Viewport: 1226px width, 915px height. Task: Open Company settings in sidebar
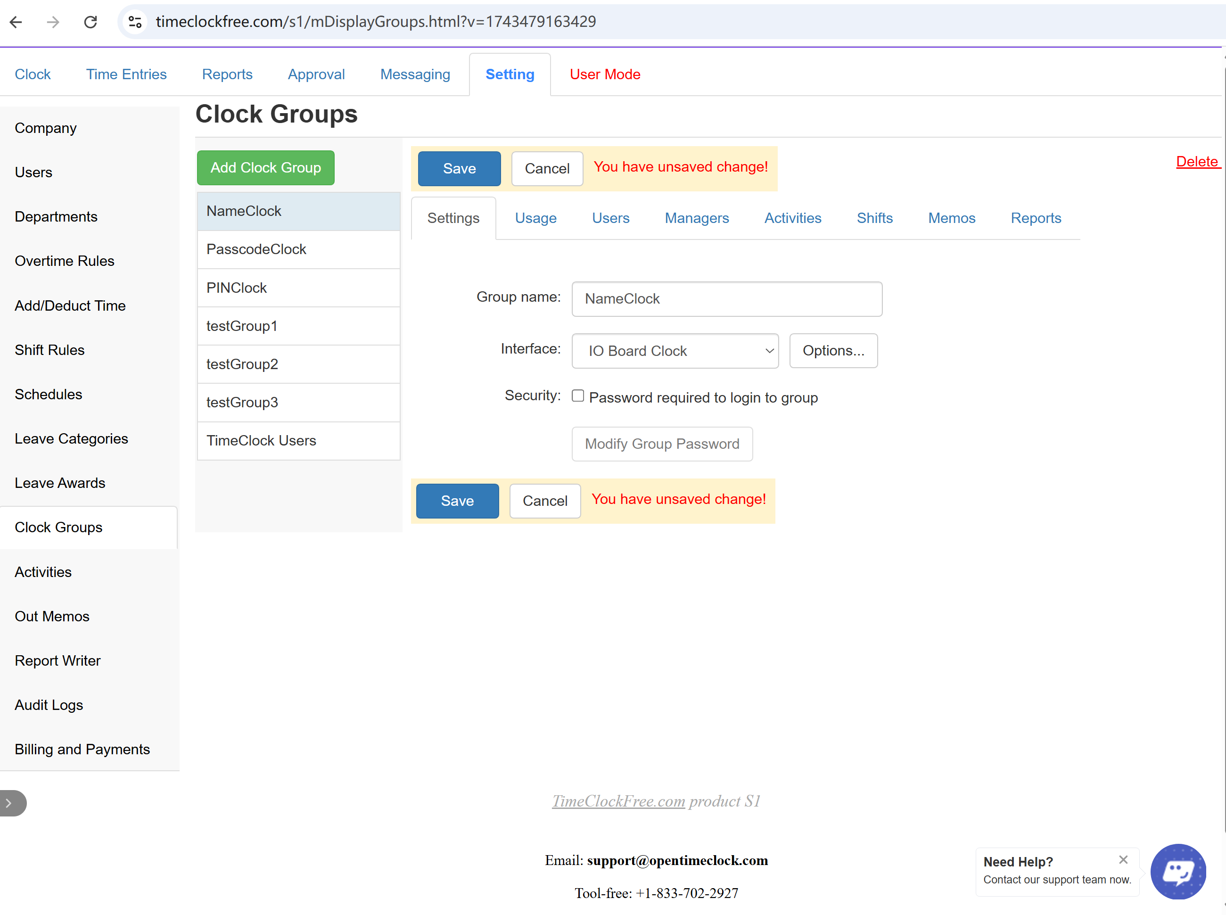click(89, 128)
